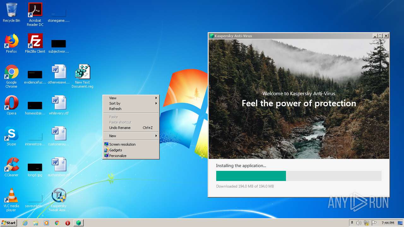
Task: Select the customersu document icon
Action: [x=59, y=136]
